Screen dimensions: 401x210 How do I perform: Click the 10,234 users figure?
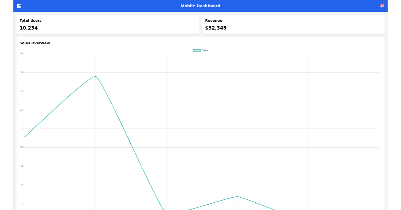click(29, 28)
